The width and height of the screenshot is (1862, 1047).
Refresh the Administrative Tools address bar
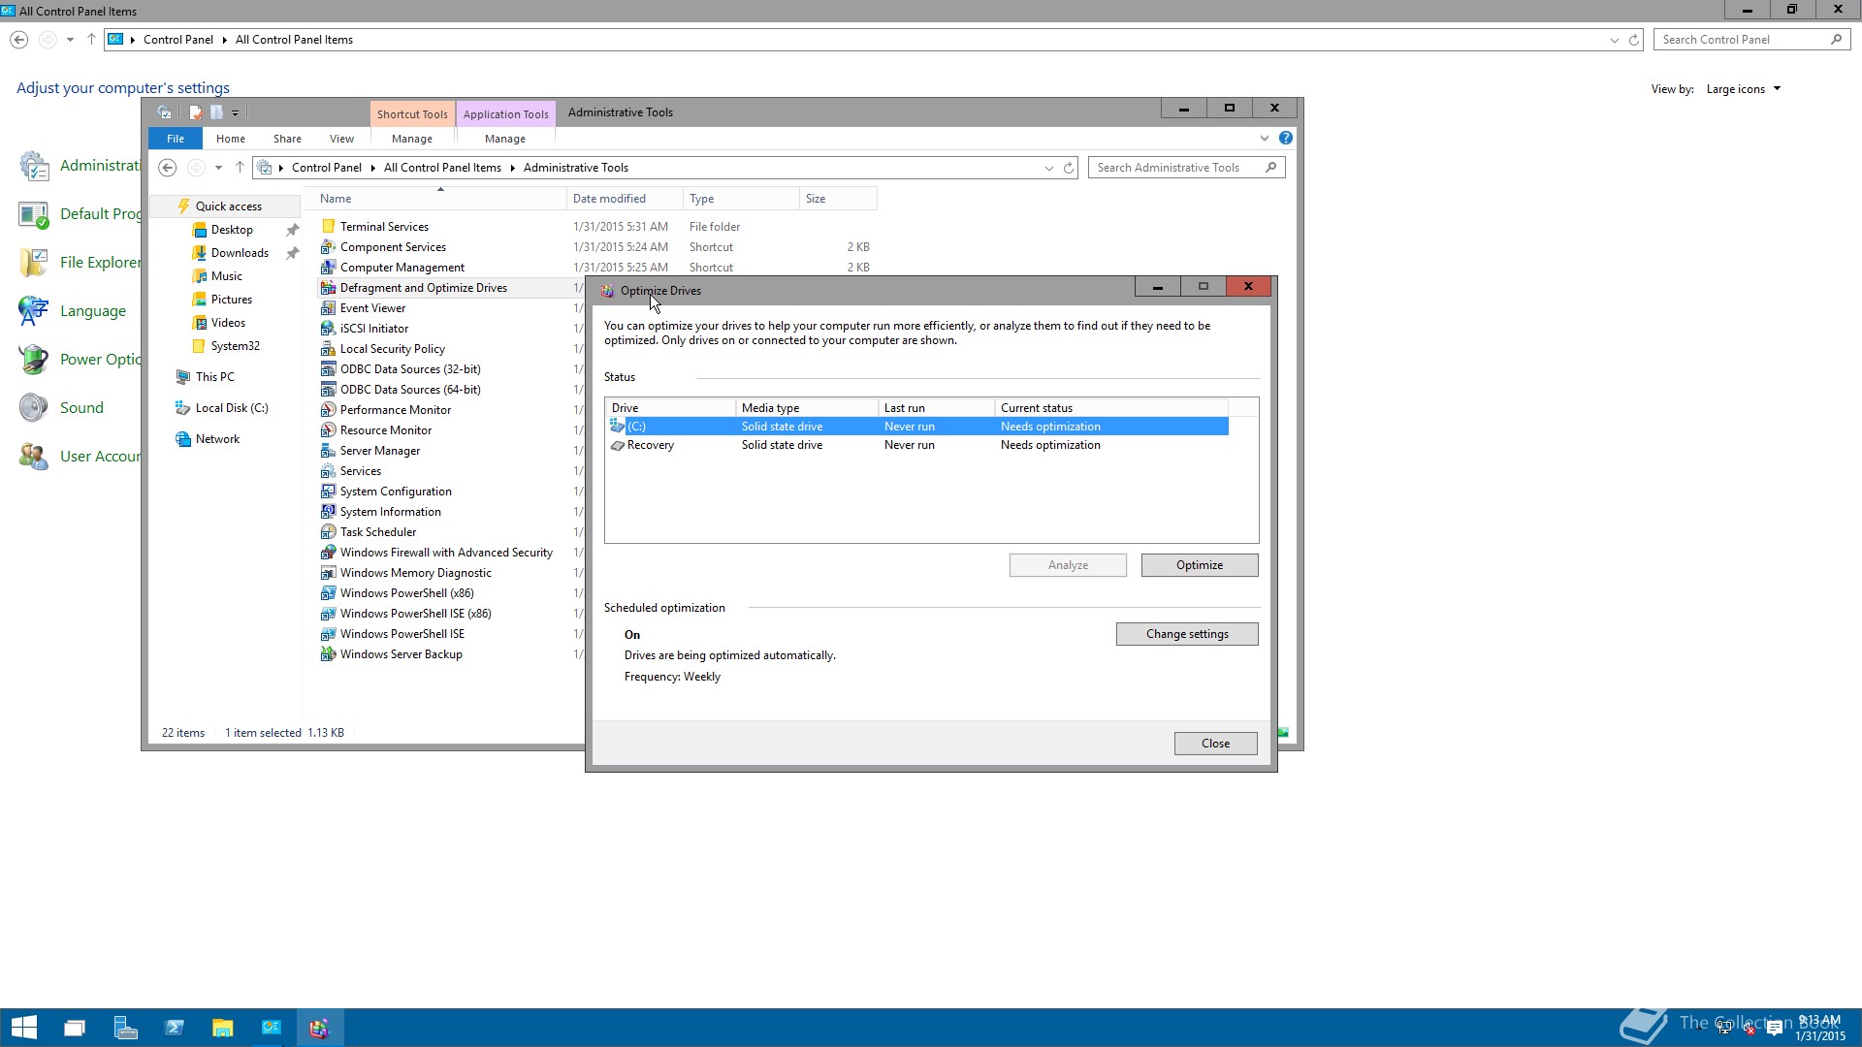(x=1069, y=168)
